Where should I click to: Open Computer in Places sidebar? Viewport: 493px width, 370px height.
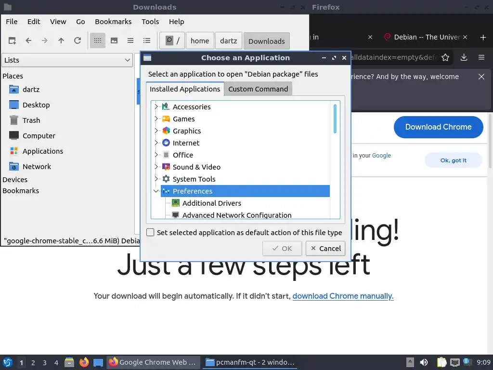coord(39,136)
